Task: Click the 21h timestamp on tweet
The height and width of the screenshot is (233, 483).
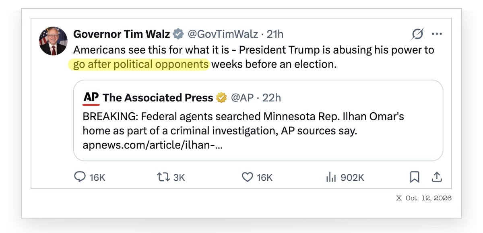Action: click(275, 34)
